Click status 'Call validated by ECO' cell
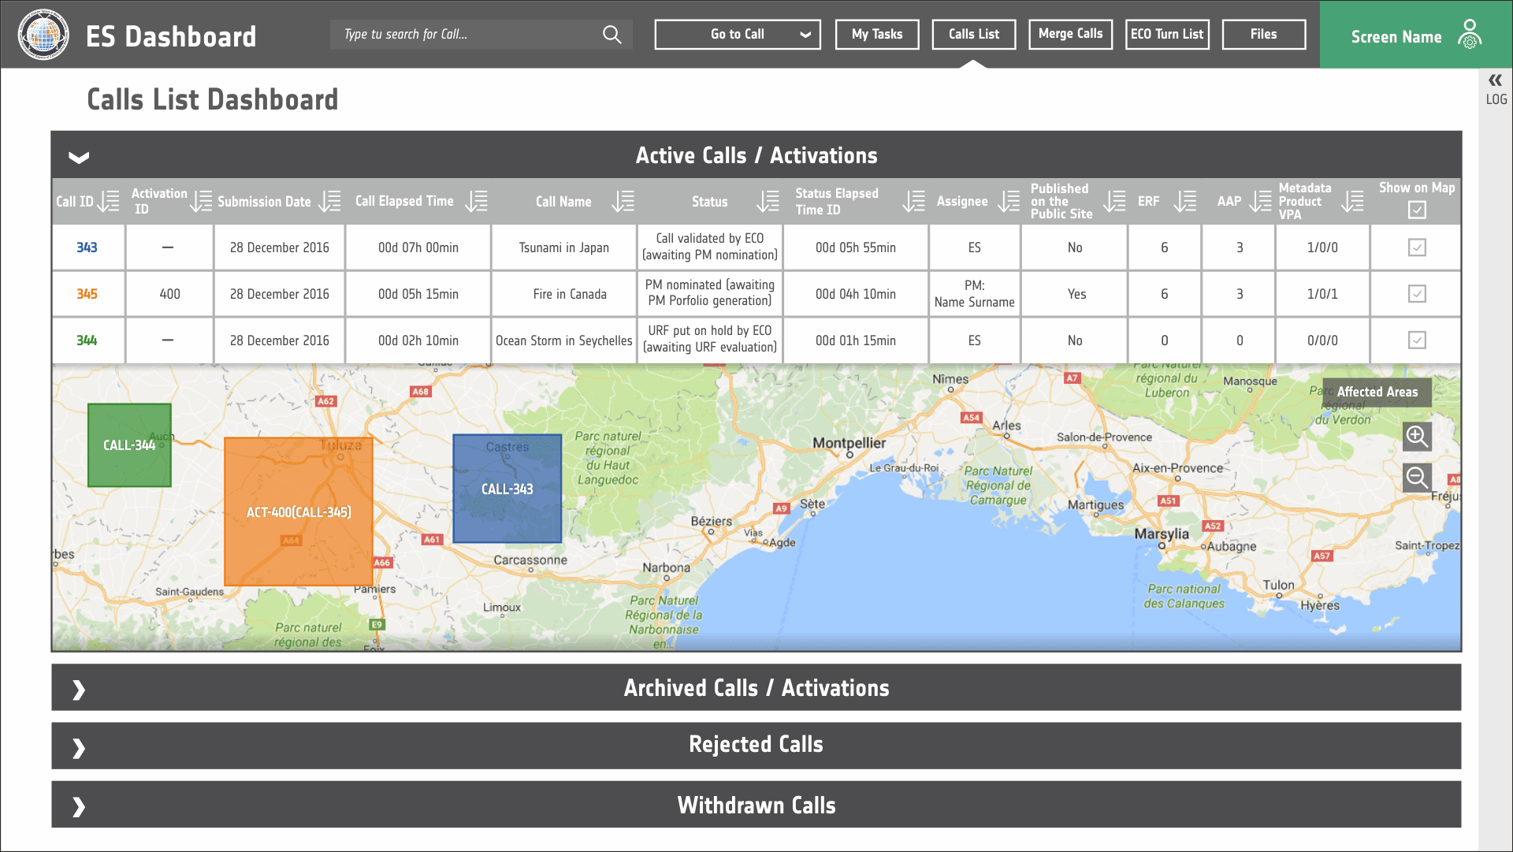Image resolution: width=1513 pixels, height=852 pixels. pyautogui.click(x=710, y=247)
